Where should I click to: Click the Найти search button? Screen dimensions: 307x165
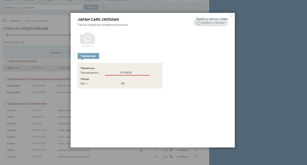pyautogui.click(x=91, y=7)
